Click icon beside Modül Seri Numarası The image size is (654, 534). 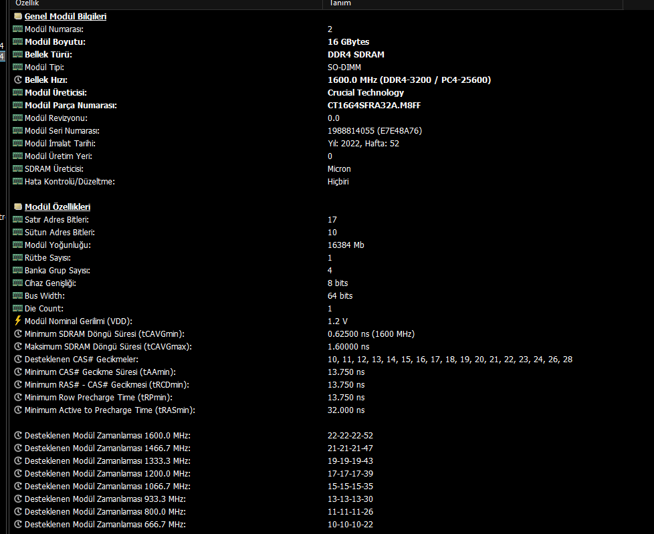tap(17, 130)
